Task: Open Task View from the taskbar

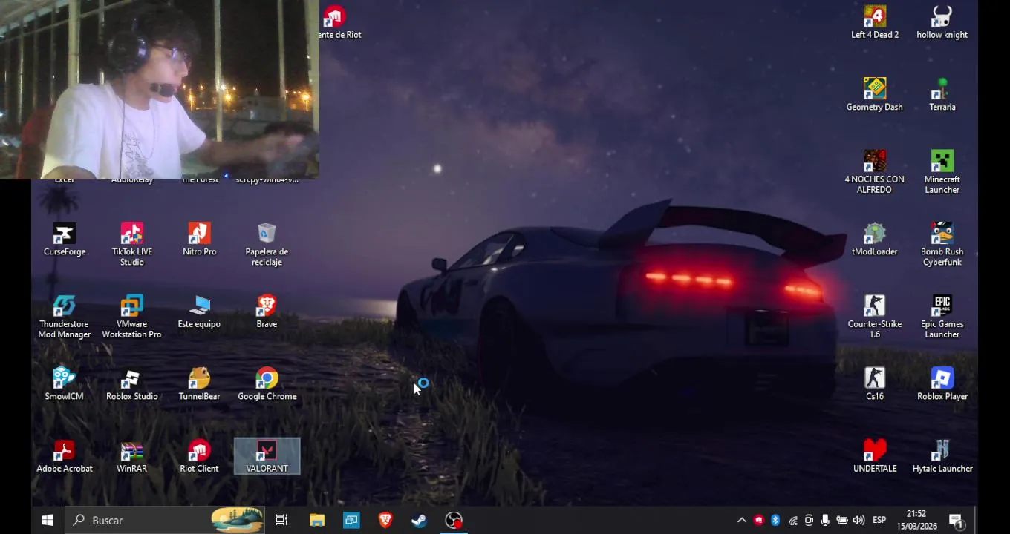Action: 281,521
